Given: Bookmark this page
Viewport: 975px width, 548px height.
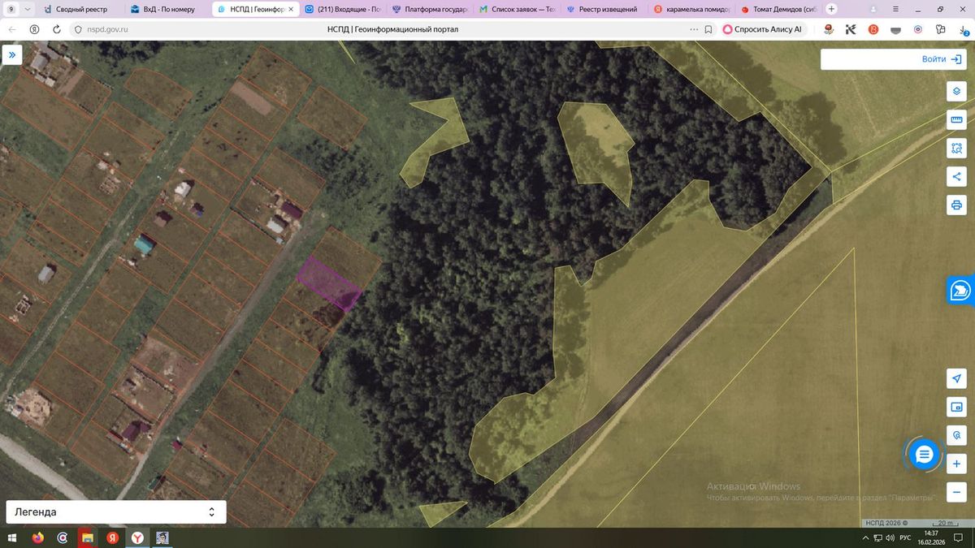Looking at the screenshot, I should (x=708, y=28).
